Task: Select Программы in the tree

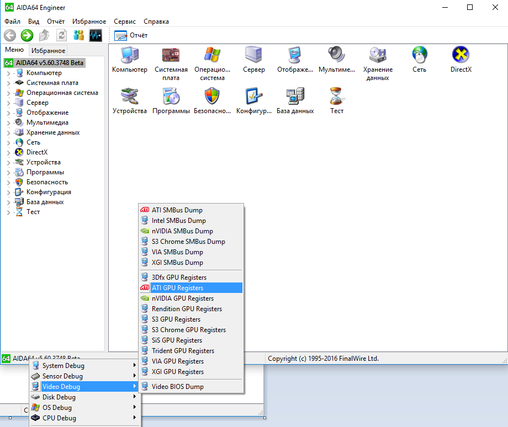Action: tap(45, 172)
